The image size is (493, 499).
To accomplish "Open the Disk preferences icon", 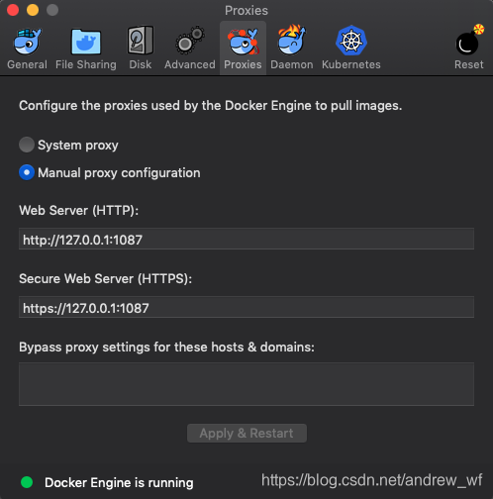I will point(141,41).
